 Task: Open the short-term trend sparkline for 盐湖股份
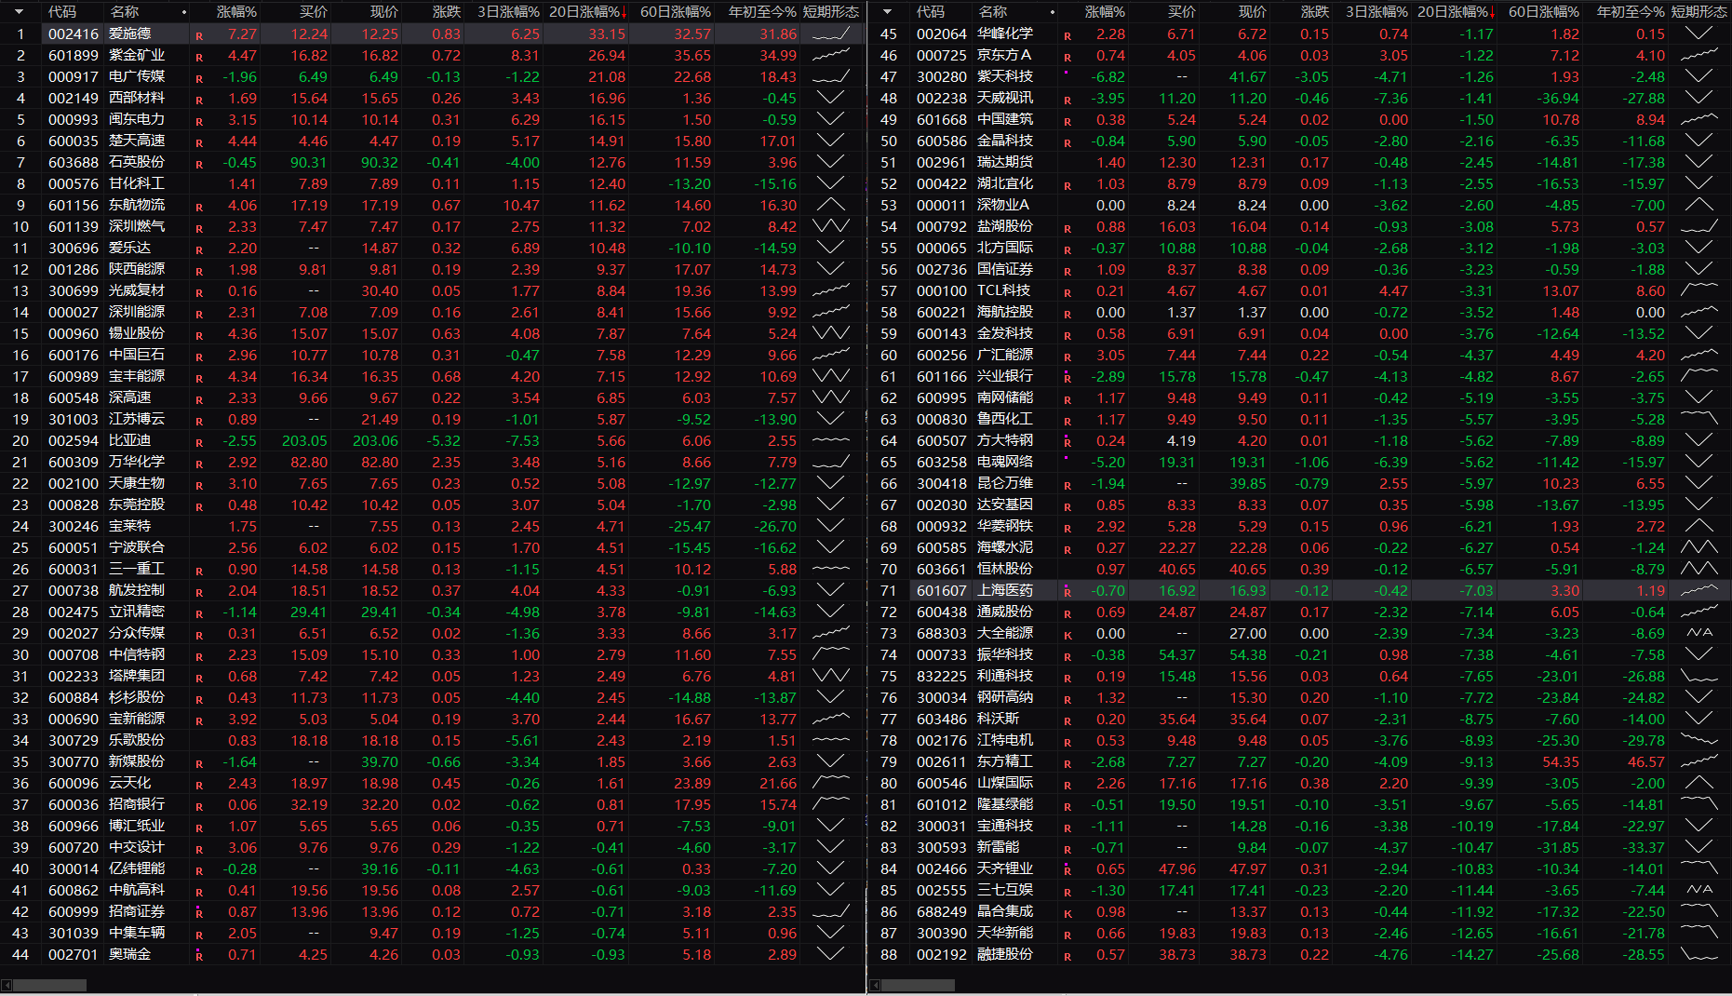point(1699,226)
